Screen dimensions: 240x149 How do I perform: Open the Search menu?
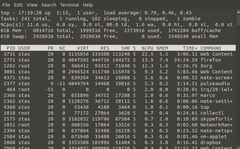49,5
